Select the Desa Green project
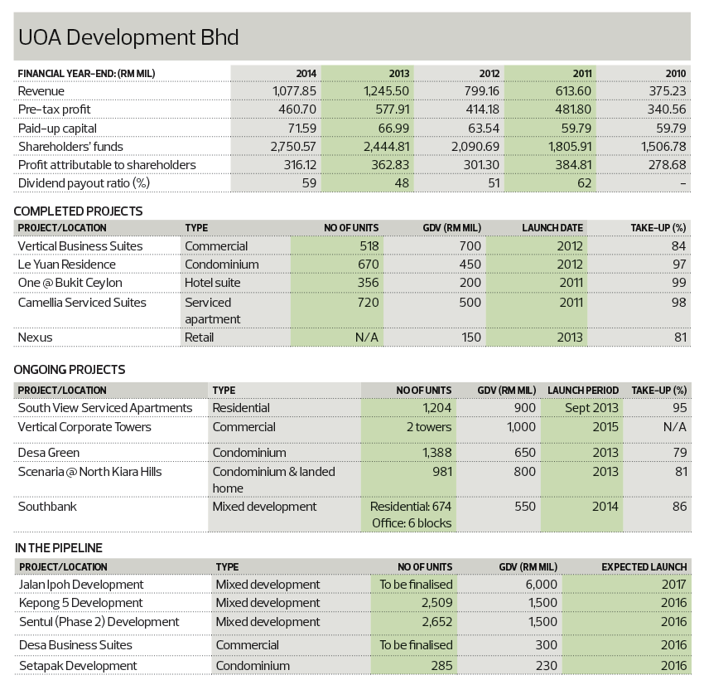704x680 pixels. click(x=49, y=453)
